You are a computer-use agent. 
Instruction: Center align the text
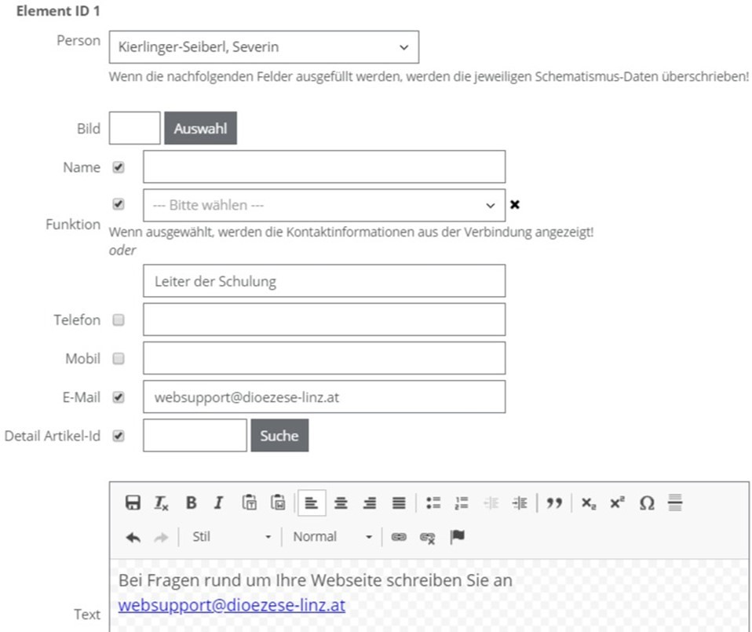pyautogui.click(x=341, y=503)
